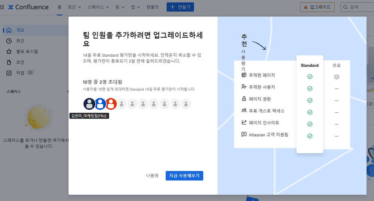Open the 템플릿 menu item
The height and width of the screenshot is (201, 374).
pos(153,7)
